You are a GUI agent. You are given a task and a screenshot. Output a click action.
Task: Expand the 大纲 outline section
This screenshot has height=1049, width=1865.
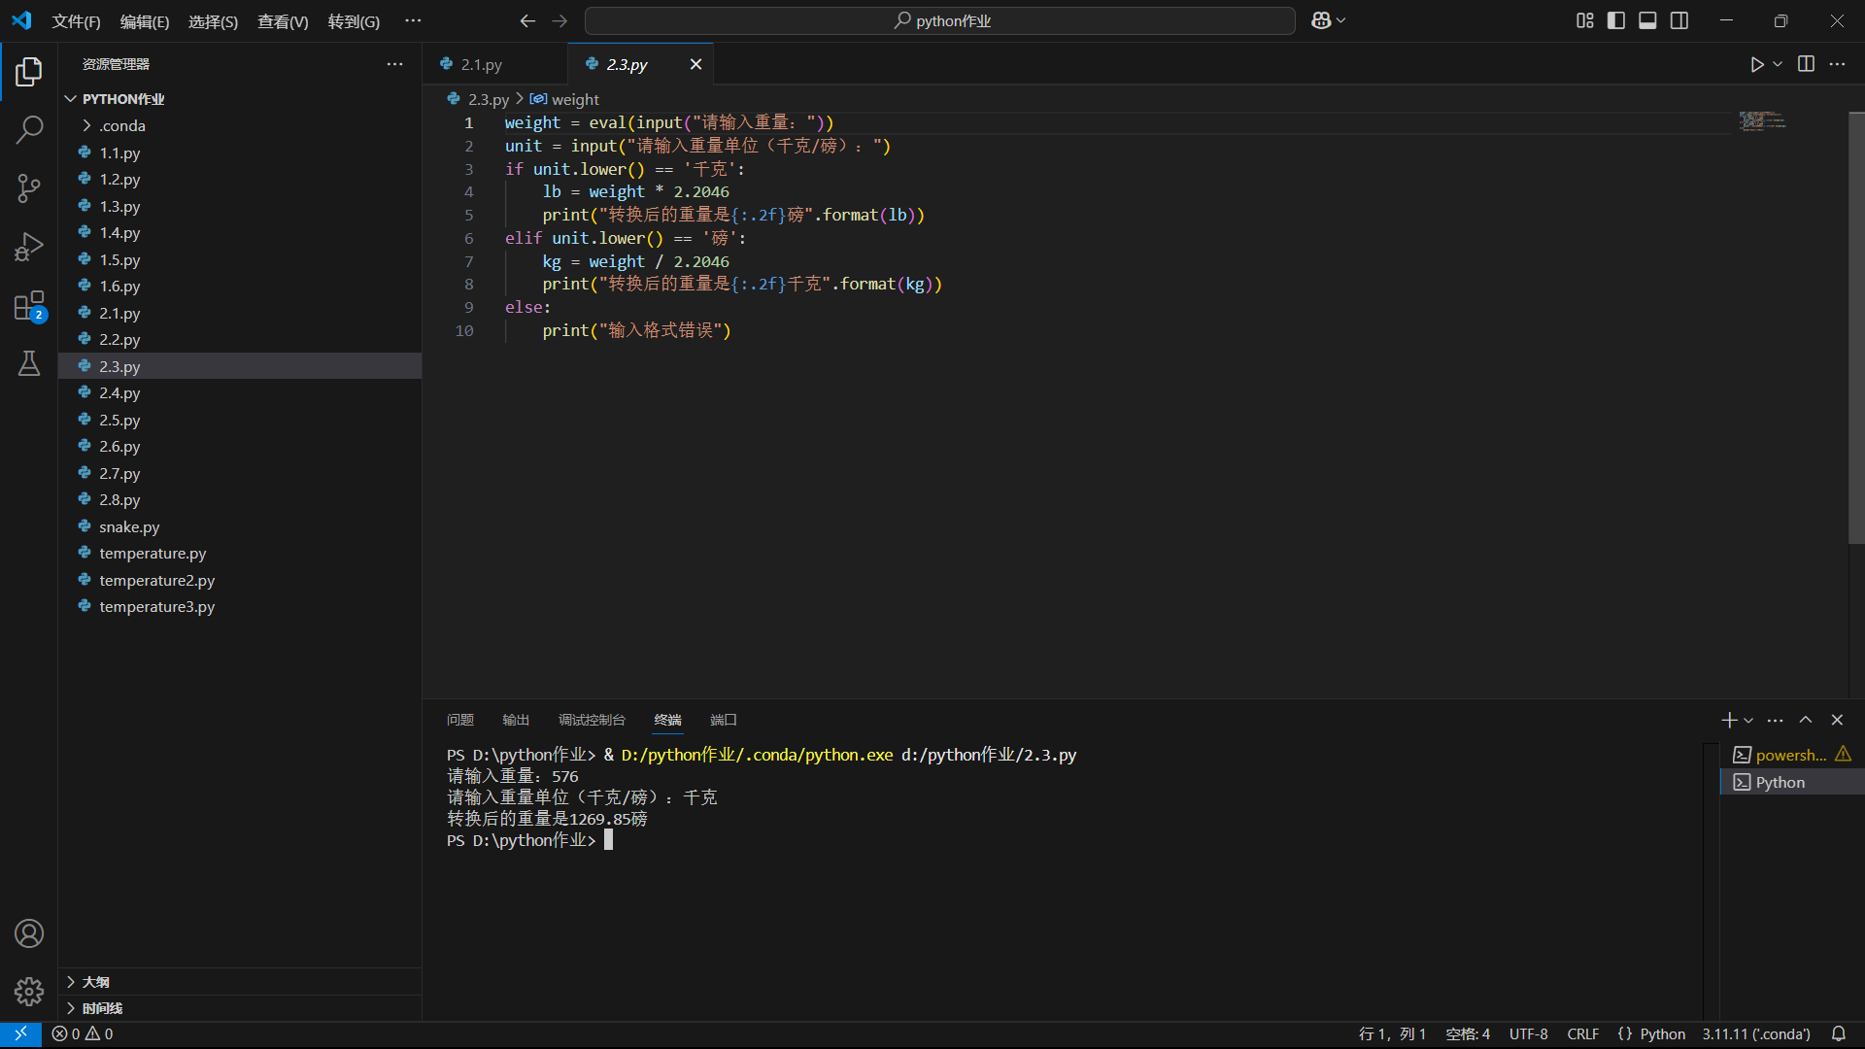point(95,982)
